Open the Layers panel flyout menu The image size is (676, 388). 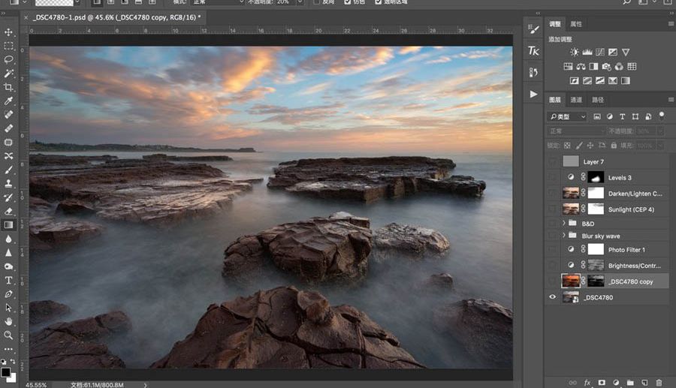(671, 100)
